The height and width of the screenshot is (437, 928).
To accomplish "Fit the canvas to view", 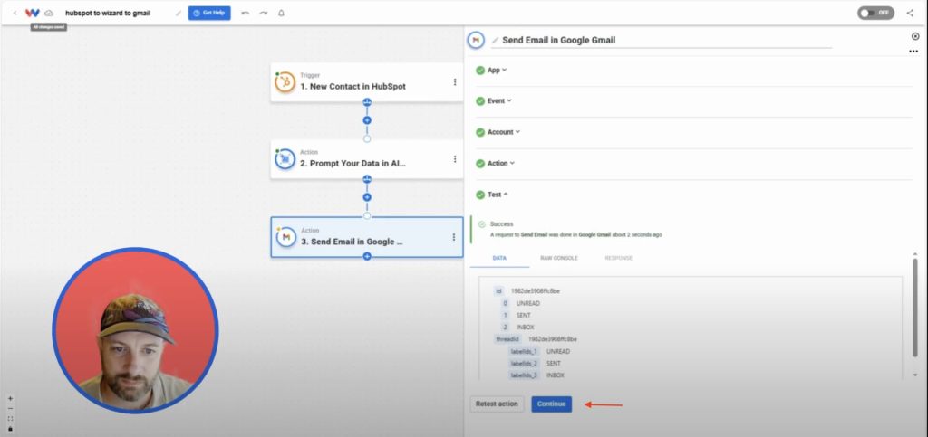I will (x=10, y=419).
